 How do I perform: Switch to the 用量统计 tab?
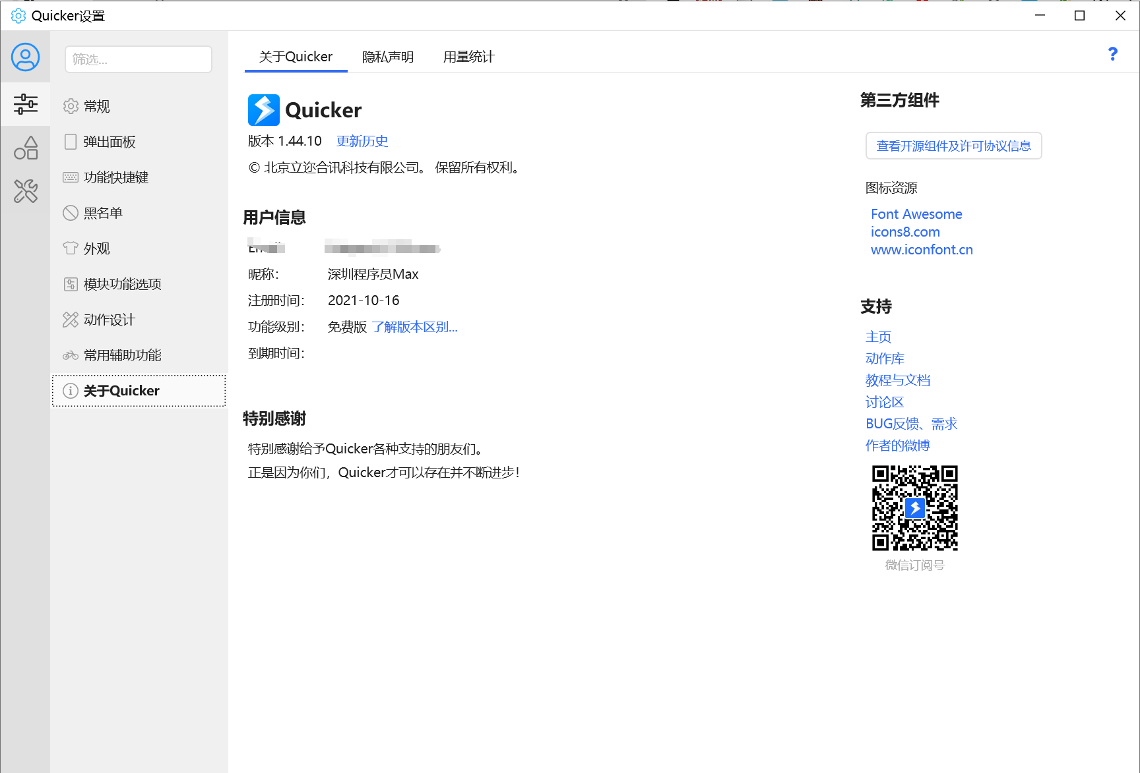pyautogui.click(x=469, y=57)
